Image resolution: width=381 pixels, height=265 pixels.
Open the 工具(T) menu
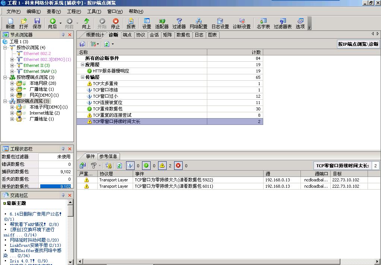click(x=94, y=12)
